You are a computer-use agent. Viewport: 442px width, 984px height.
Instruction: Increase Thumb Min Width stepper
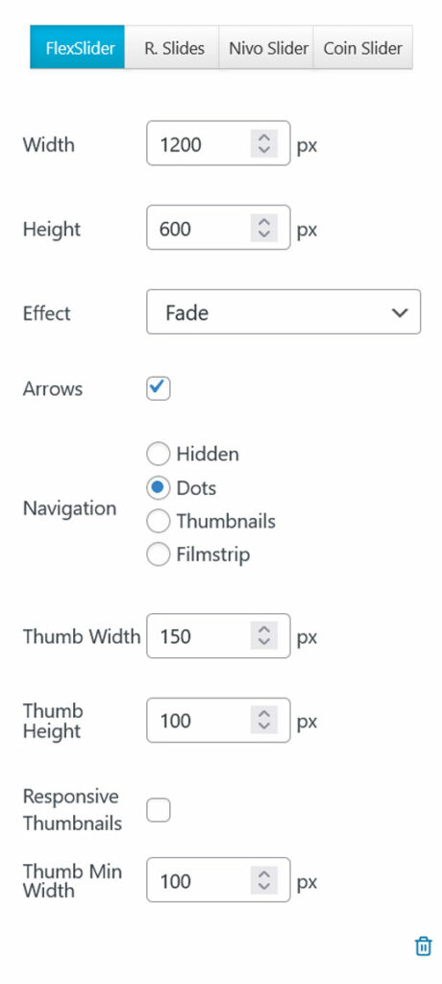[264, 873]
